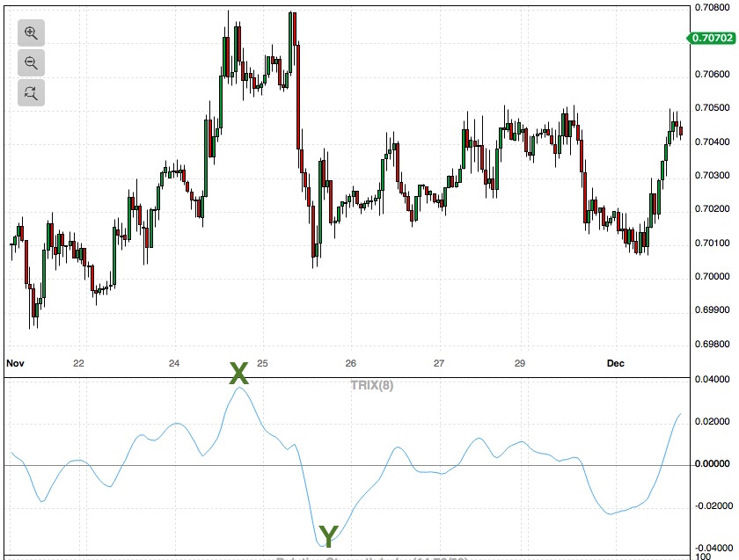The width and height of the screenshot is (739, 560).
Task: Click the 0.70400 price axis label
Action: point(712,142)
